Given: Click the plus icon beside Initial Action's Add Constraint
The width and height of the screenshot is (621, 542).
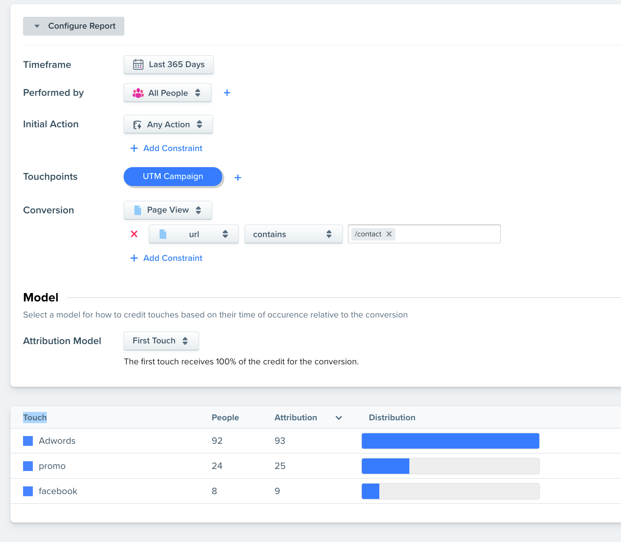Looking at the screenshot, I should click(134, 148).
